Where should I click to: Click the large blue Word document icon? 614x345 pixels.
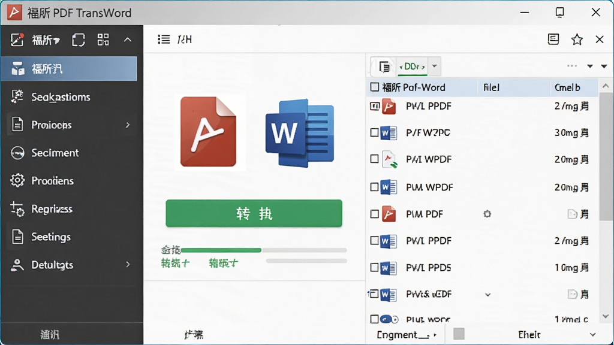pyautogui.click(x=300, y=133)
